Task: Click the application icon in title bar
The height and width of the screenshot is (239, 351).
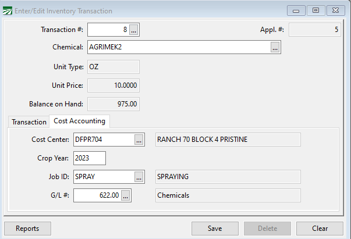Action: (8, 11)
